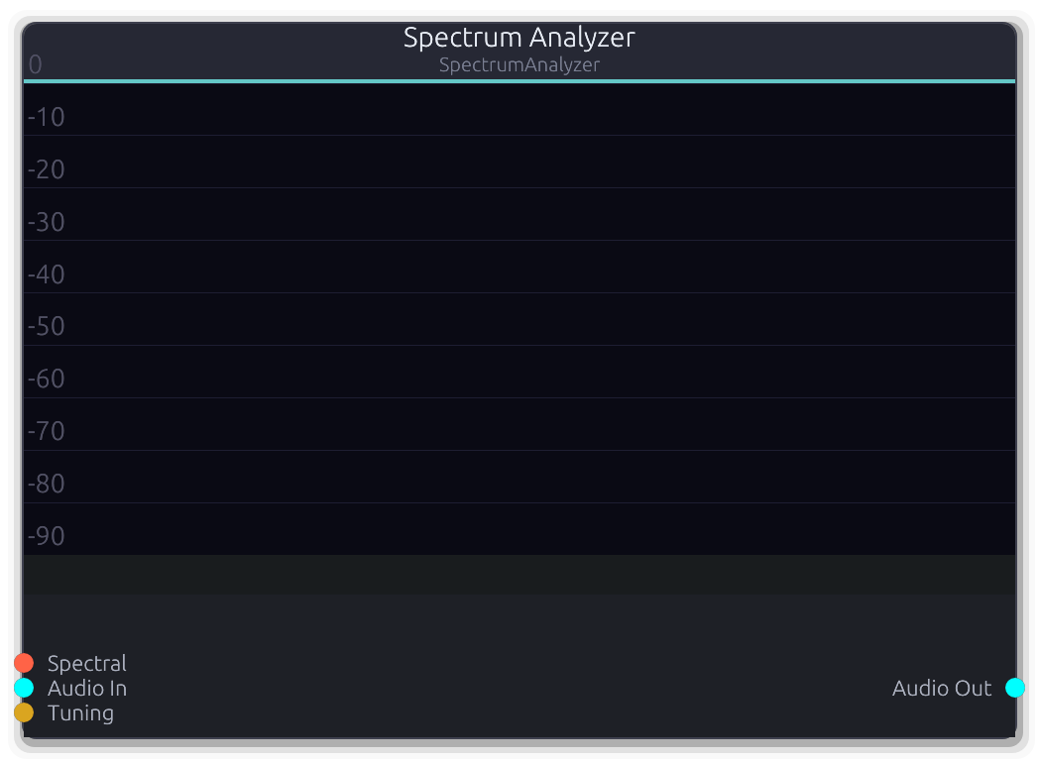Click the -50 dB scale marker
Image resolution: width=1039 pixels, height=761 pixels.
point(46,325)
